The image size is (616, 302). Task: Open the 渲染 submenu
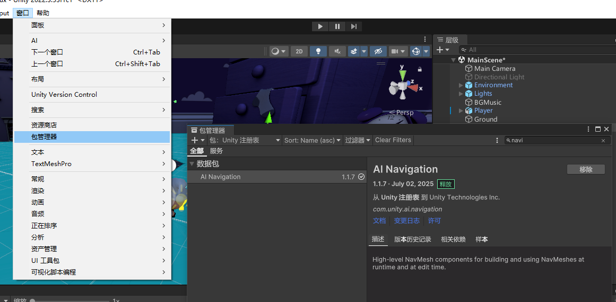click(x=92, y=191)
